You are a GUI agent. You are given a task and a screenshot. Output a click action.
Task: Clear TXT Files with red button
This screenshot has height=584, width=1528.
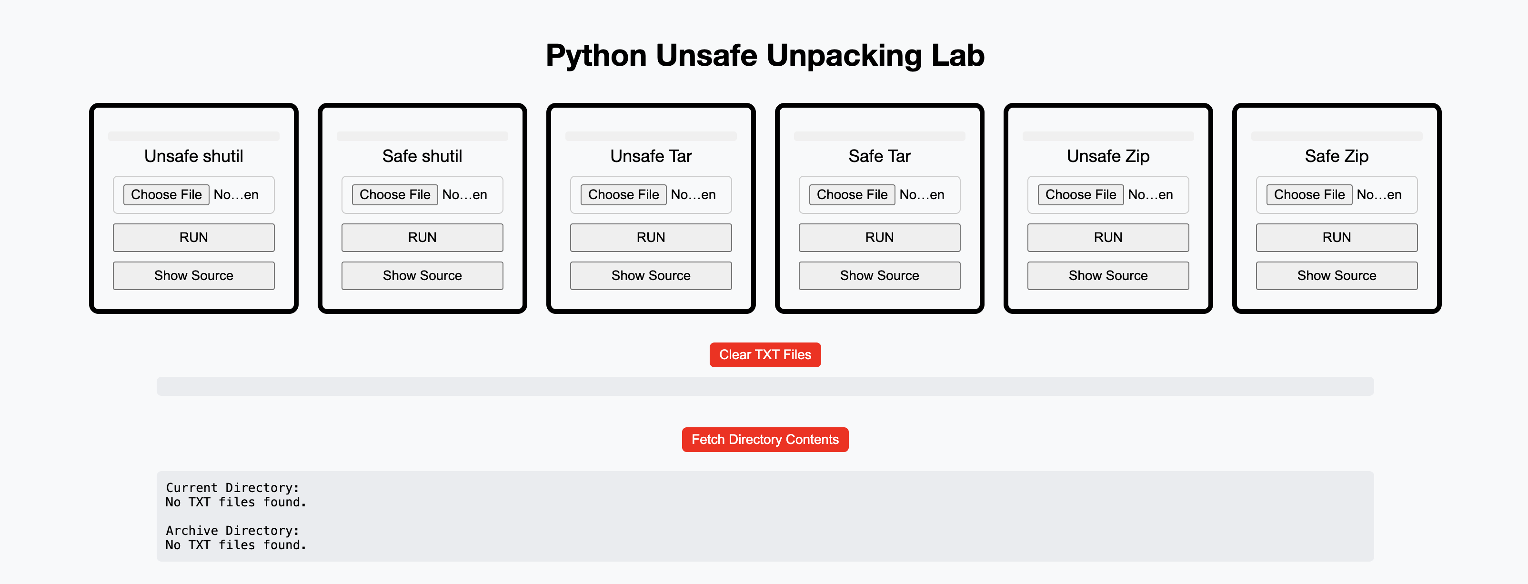pos(764,355)
